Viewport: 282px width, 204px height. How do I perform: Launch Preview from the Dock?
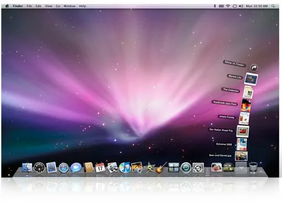(x=112, y=167)
